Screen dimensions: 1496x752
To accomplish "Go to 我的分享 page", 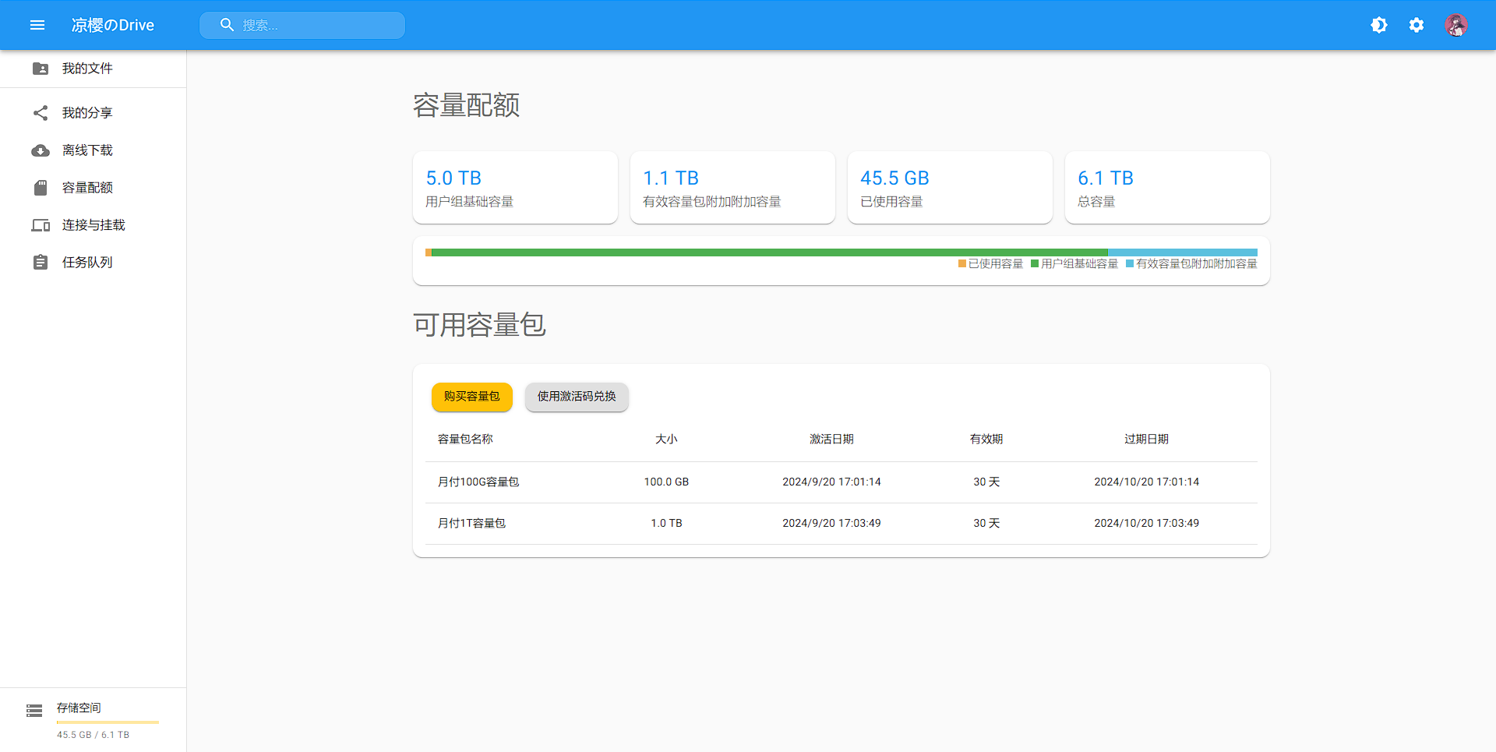I will click(93, 113).
